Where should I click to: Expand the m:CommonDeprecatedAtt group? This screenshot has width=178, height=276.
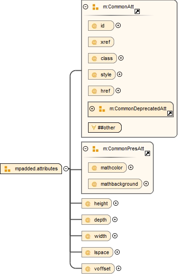click(x=92, y=108)
